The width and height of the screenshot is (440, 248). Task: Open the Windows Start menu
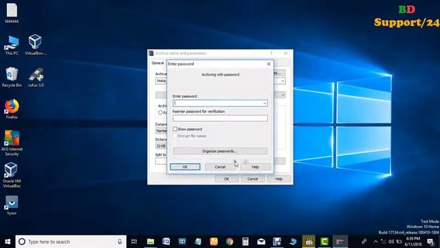tap(8, 242)
